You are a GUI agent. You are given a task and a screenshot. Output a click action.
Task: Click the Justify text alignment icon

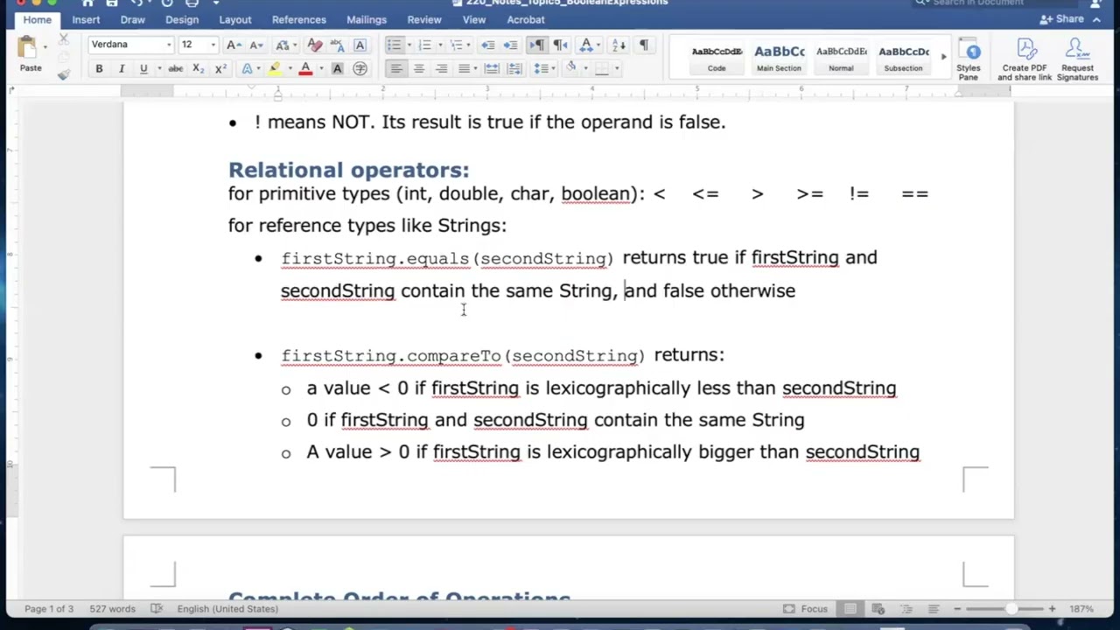coord(464,68)
